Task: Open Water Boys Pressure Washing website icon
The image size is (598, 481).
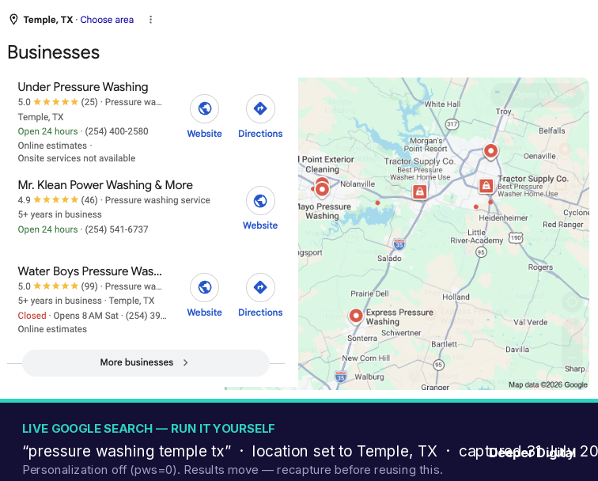Action: 204,287
